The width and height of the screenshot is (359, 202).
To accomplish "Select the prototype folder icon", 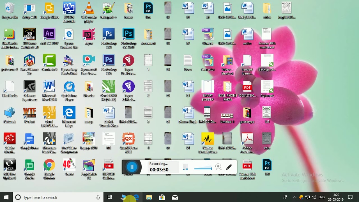I will (x=247, y=115).
